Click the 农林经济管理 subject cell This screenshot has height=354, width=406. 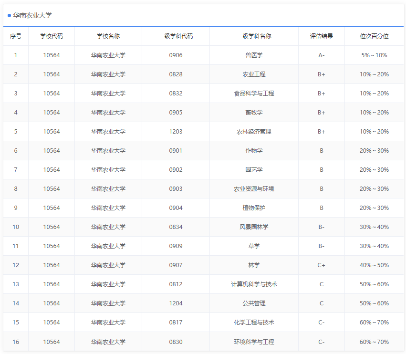(254, 132)
